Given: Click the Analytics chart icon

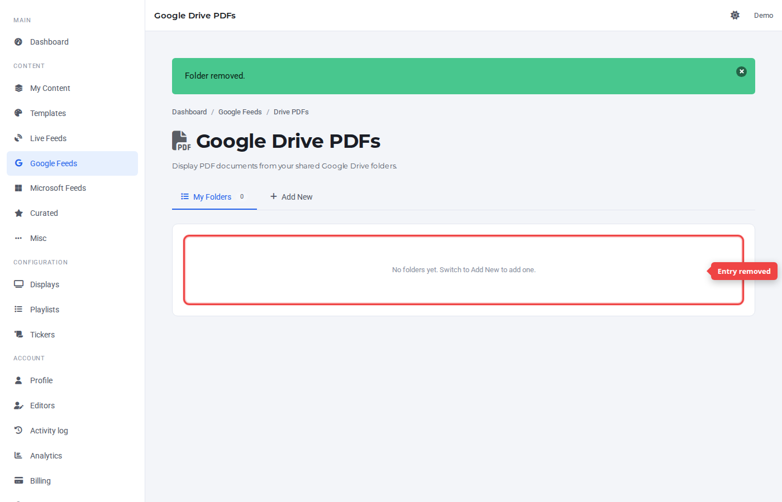Looking at the screenshot, I should [18, 456].
